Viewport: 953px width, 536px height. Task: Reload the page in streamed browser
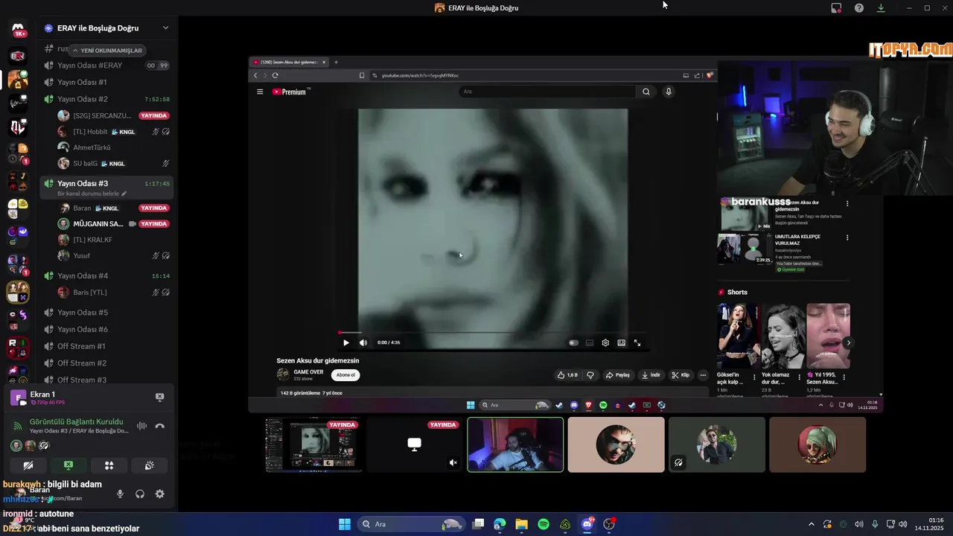coord(275,75)
